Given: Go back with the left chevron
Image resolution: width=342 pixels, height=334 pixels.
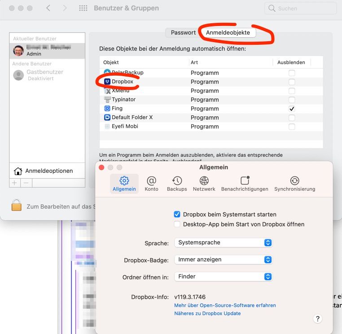Looking at the screenshot, I should pyautogui.click(x=48, y=8).
